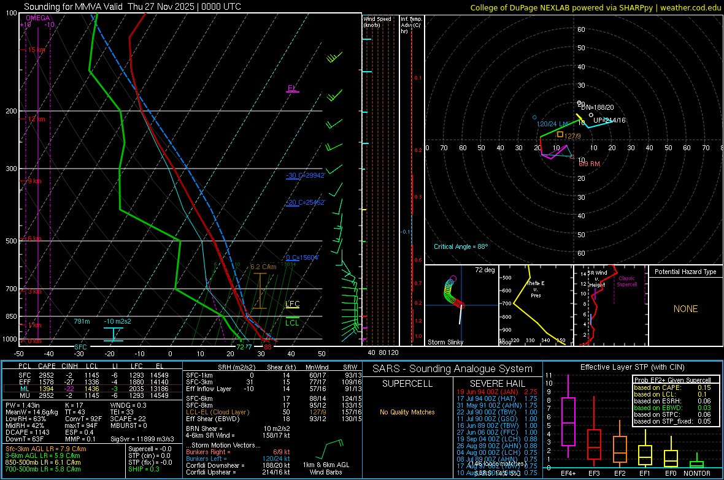Click the 'Eff Shear (EBWD)' row label

pos(213,419)
